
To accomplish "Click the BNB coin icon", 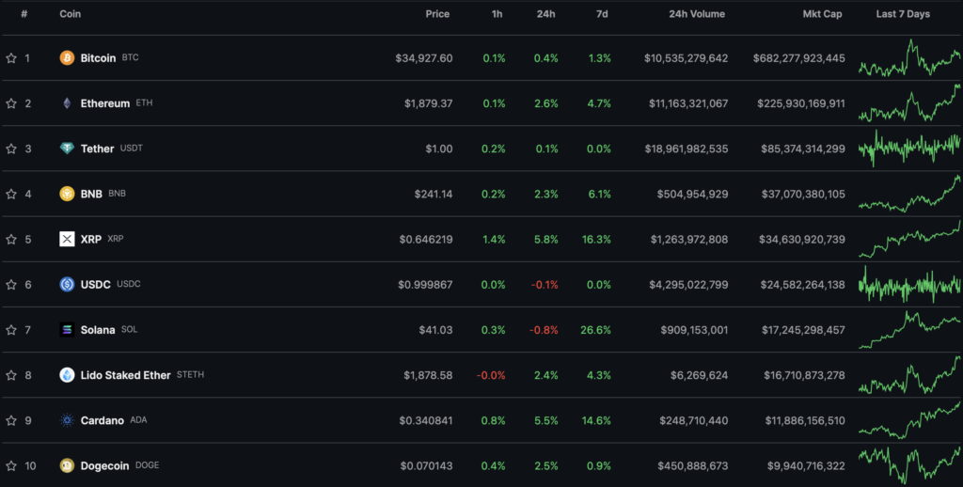I will pos(67,194).
